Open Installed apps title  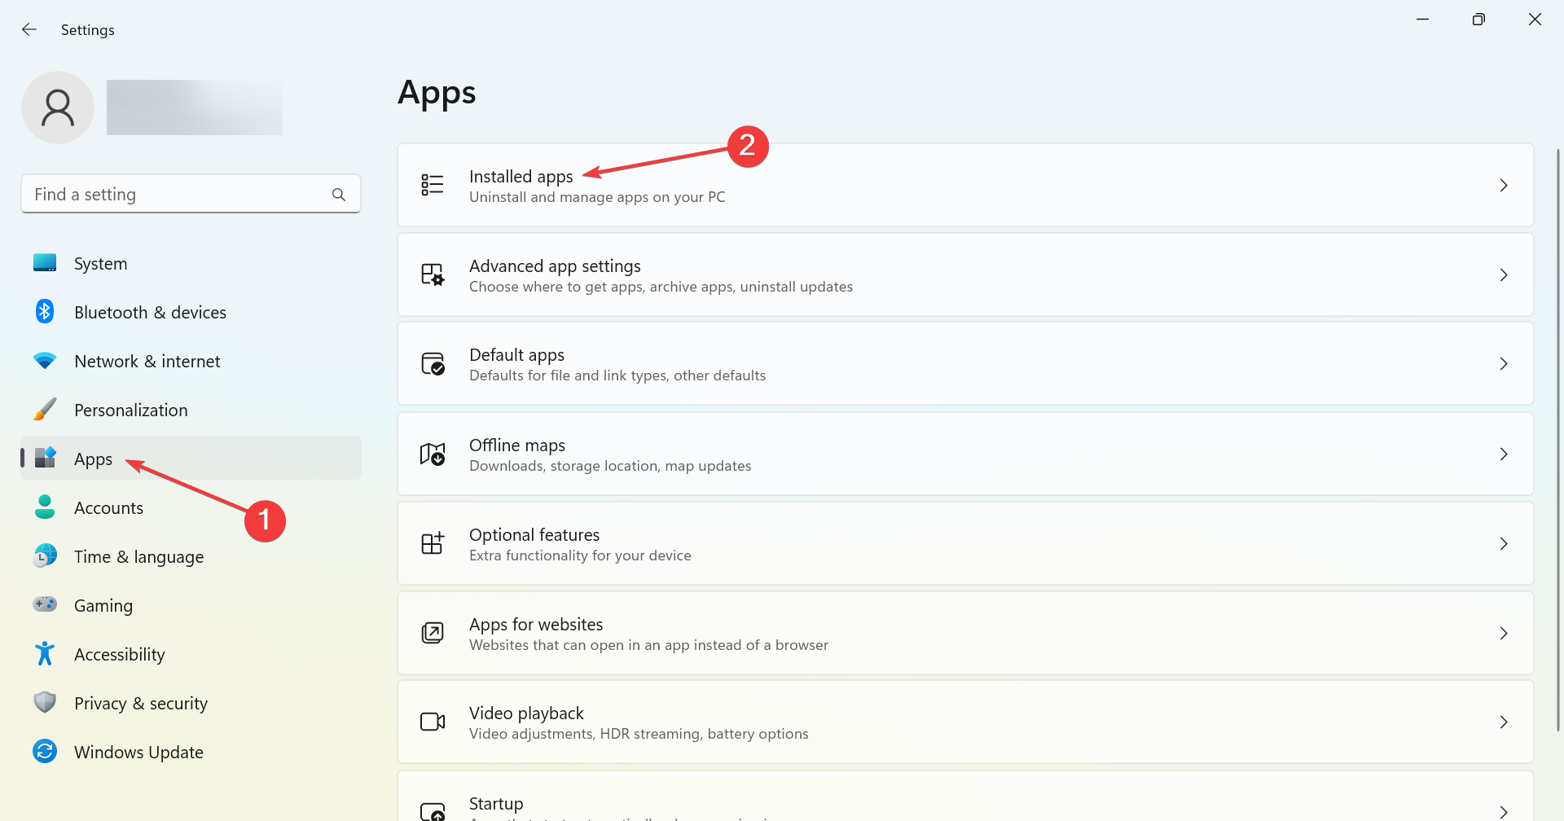coord(521,177)
